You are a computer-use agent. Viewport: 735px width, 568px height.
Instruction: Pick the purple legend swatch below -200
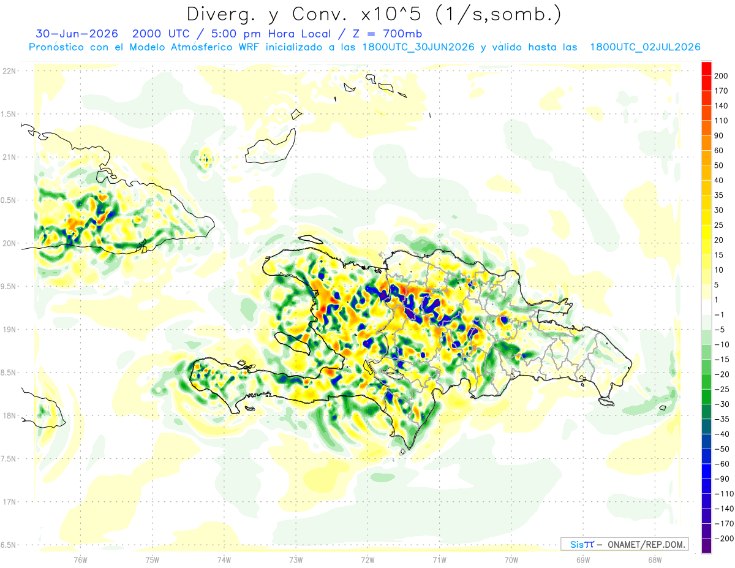pos(706,546)
